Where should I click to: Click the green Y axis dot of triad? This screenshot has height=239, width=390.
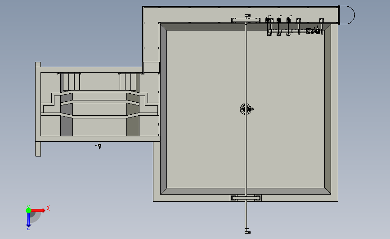(28, 210)
